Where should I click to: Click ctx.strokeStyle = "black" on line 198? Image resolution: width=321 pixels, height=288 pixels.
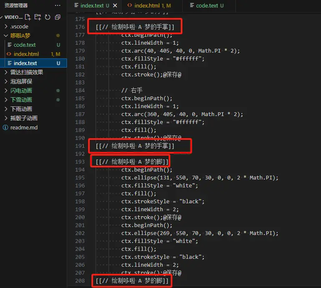[163, 202]
